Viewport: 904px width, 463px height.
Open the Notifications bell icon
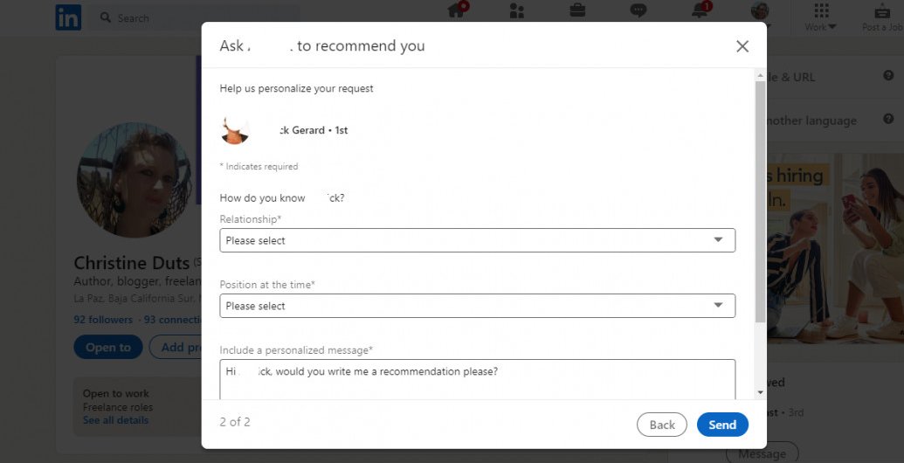[x=700, y=10]
